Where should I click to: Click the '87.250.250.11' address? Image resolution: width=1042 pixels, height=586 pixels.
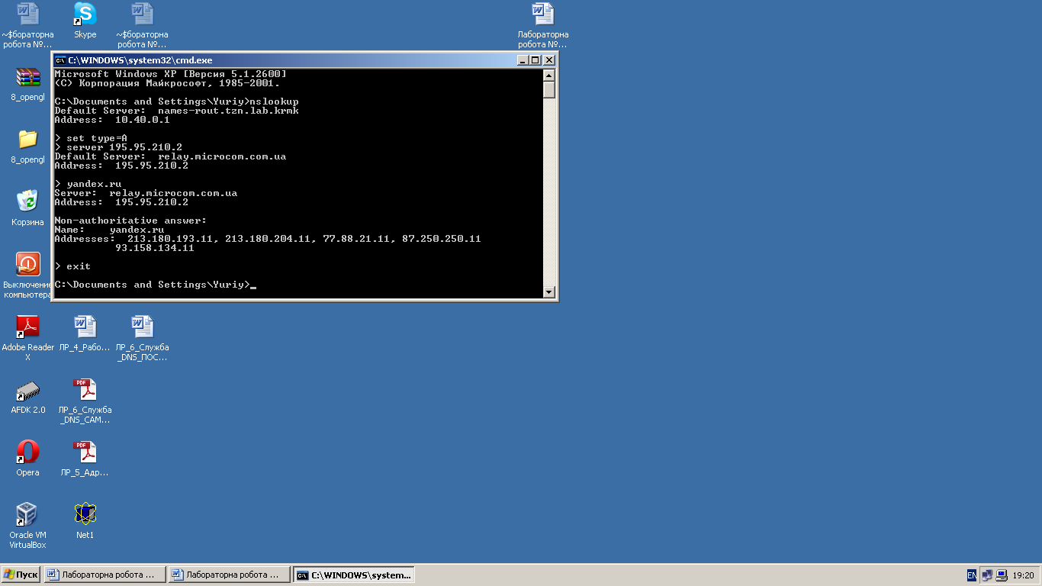442,238
